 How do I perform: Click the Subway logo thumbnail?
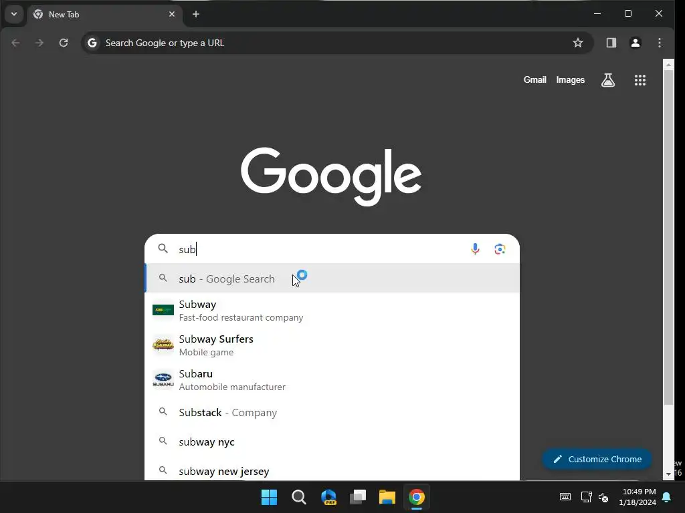(x=163, y=310)
